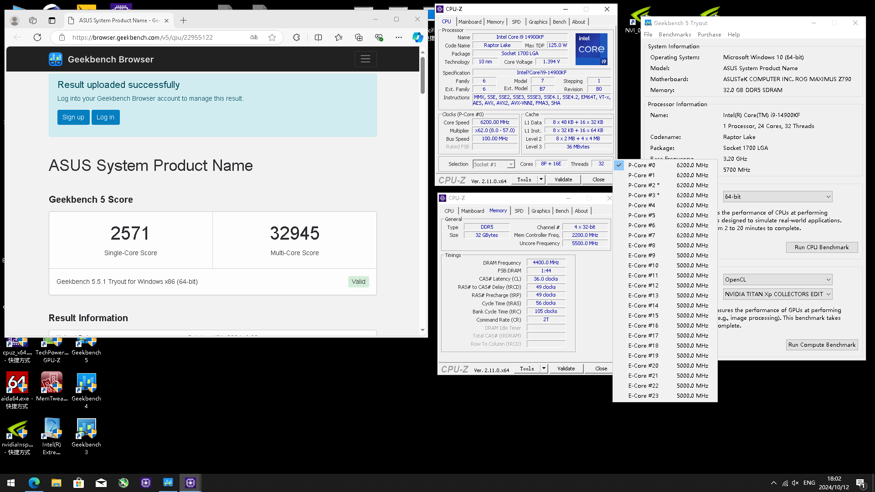
Task: Open Tools dropdown arrow in CPU-Z CPU window
Action: point(541,179)
